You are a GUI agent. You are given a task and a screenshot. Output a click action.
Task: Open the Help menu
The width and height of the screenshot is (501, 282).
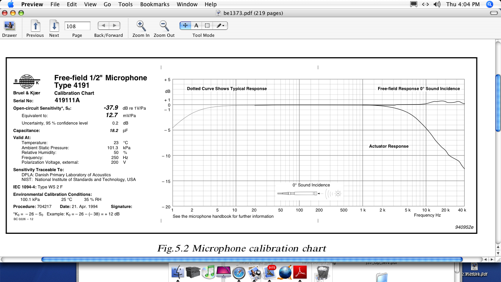coord(211,4)
